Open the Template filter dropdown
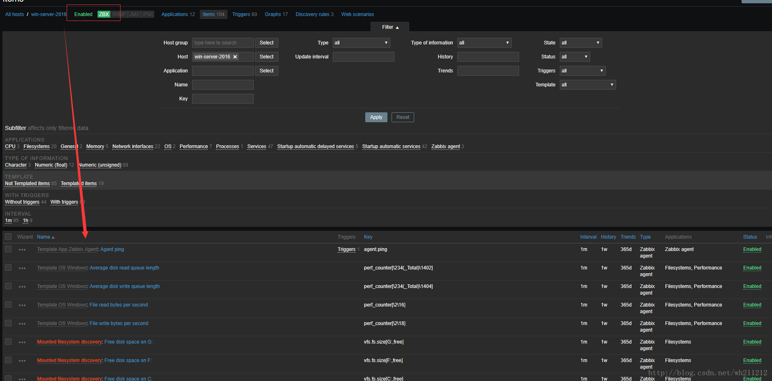The width and height of the screenshot is (772, 381). [x=587, y=84]
